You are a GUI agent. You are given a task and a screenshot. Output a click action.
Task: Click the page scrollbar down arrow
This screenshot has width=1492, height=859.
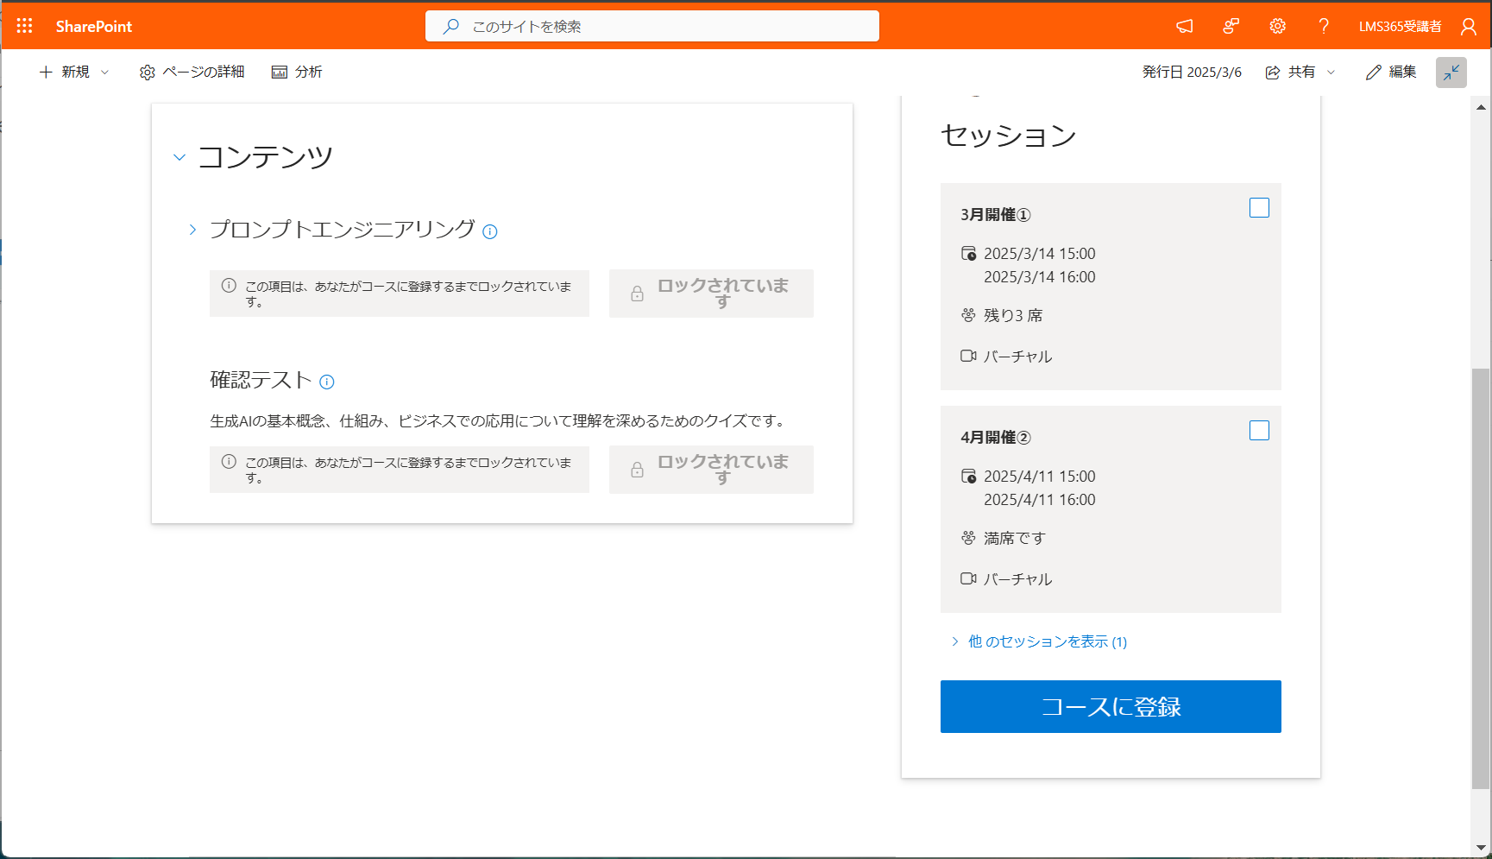[1481, 848]
